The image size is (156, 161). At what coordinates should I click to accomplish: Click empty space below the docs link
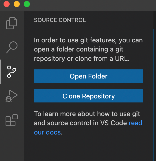(89, 149)
